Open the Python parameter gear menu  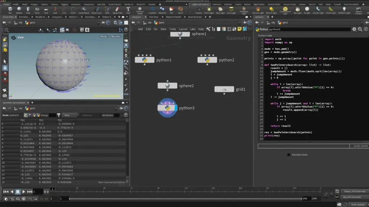coord(355,29)
